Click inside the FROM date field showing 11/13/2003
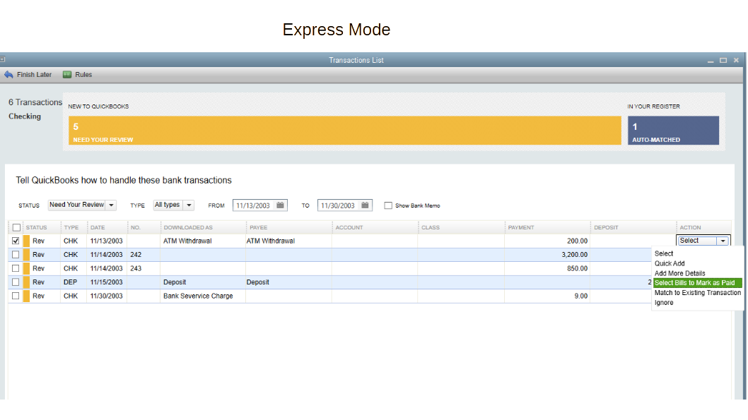The width and height of the screenshot is (748, 420). pos(255,205)
